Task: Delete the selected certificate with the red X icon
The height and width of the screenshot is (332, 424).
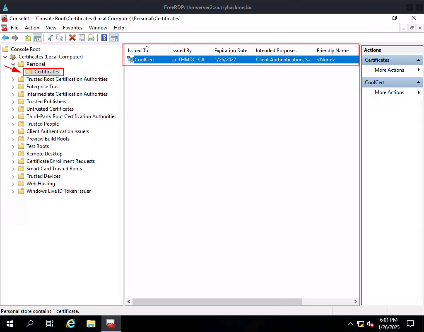Action: pyautogui.click(x=72, y=38)
